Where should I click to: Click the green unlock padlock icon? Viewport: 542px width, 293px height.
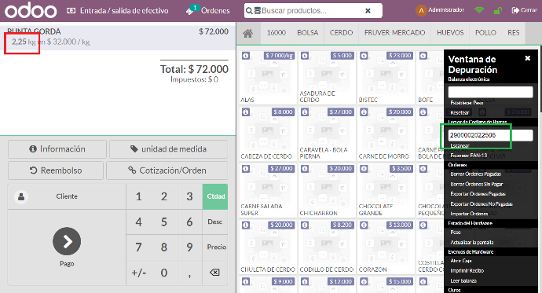pyautogui.click(x=498, y=11)
